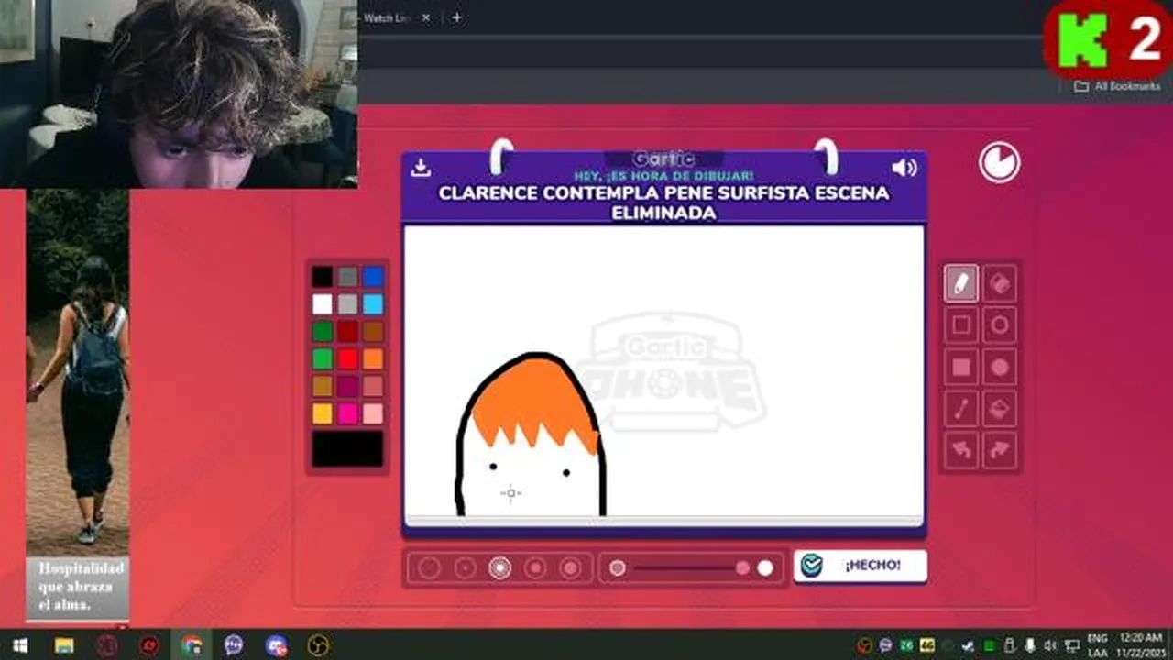
Task: Open the bookmarks folder icon
Action: tap(1081, 86)
